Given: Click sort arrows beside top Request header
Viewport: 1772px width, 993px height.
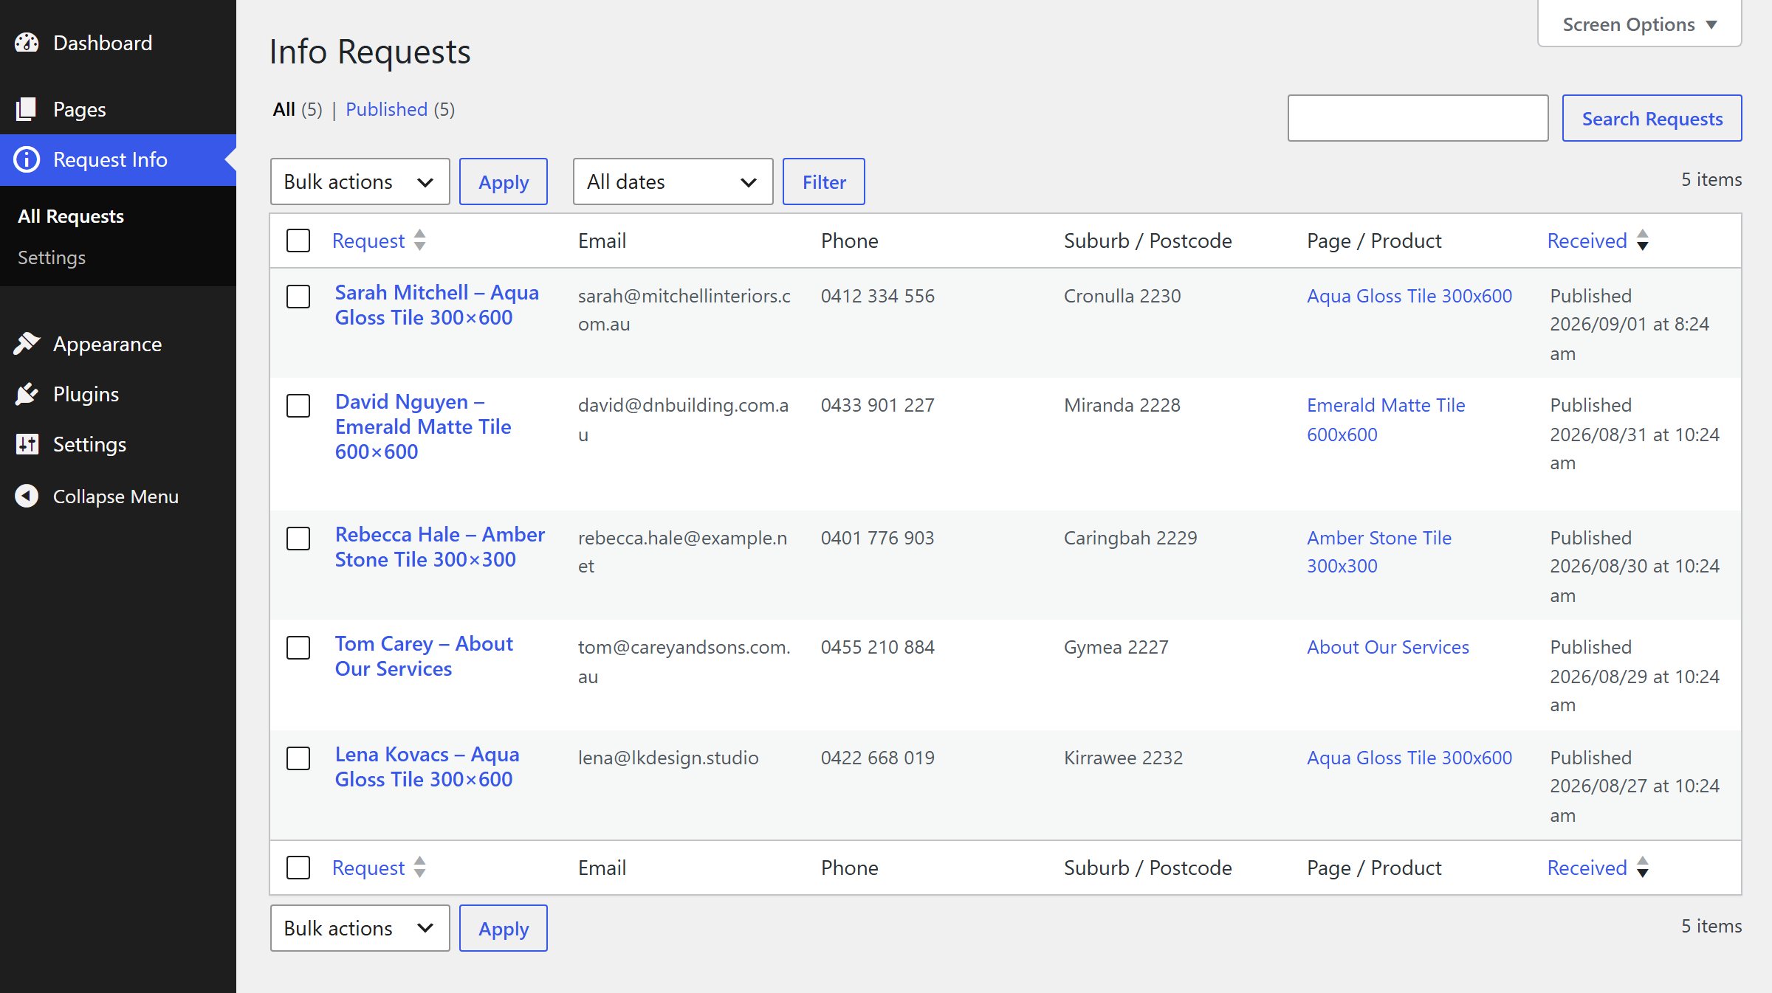Looking at the screenshot, I should [x=419, y=241].
